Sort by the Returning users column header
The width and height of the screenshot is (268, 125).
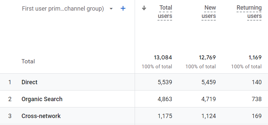click(249, 12)
